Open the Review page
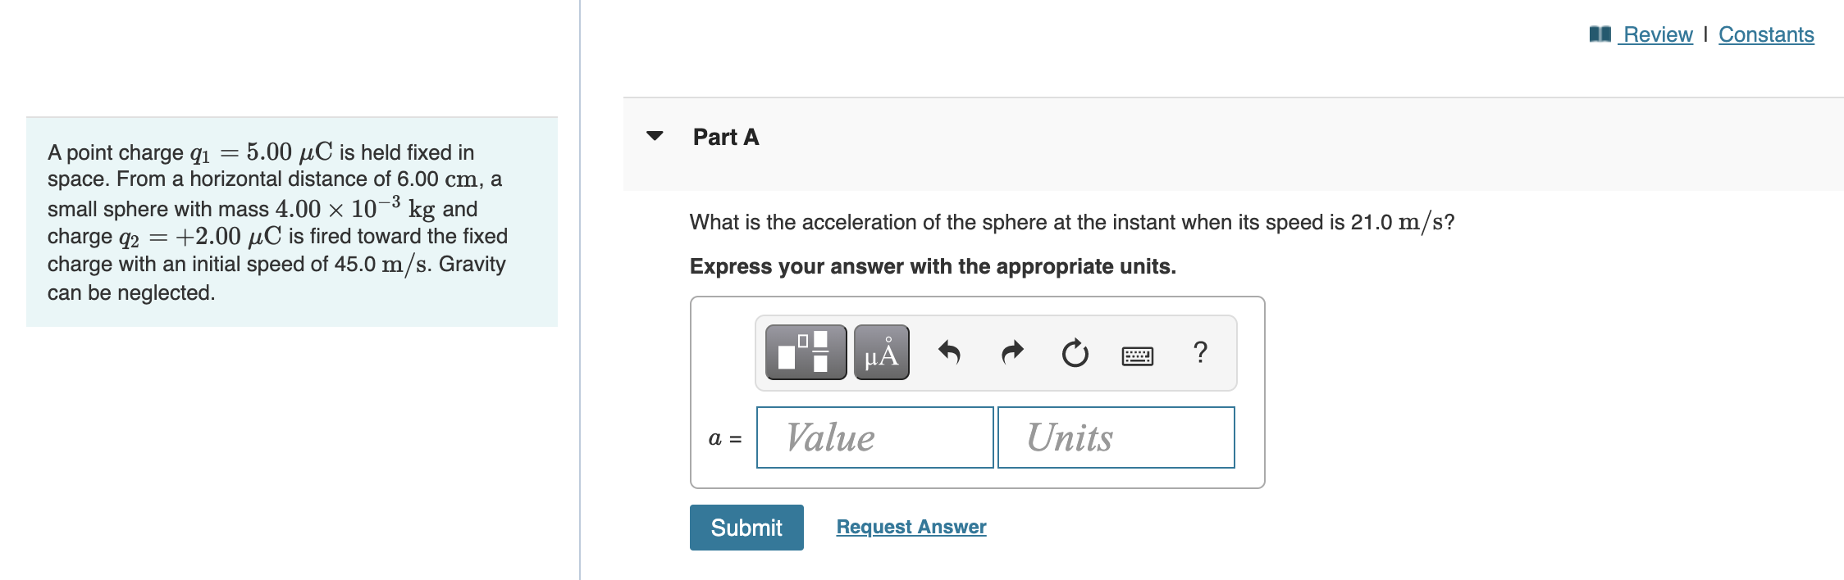This screenshot has width=1844, height=580. point(1655,34)
